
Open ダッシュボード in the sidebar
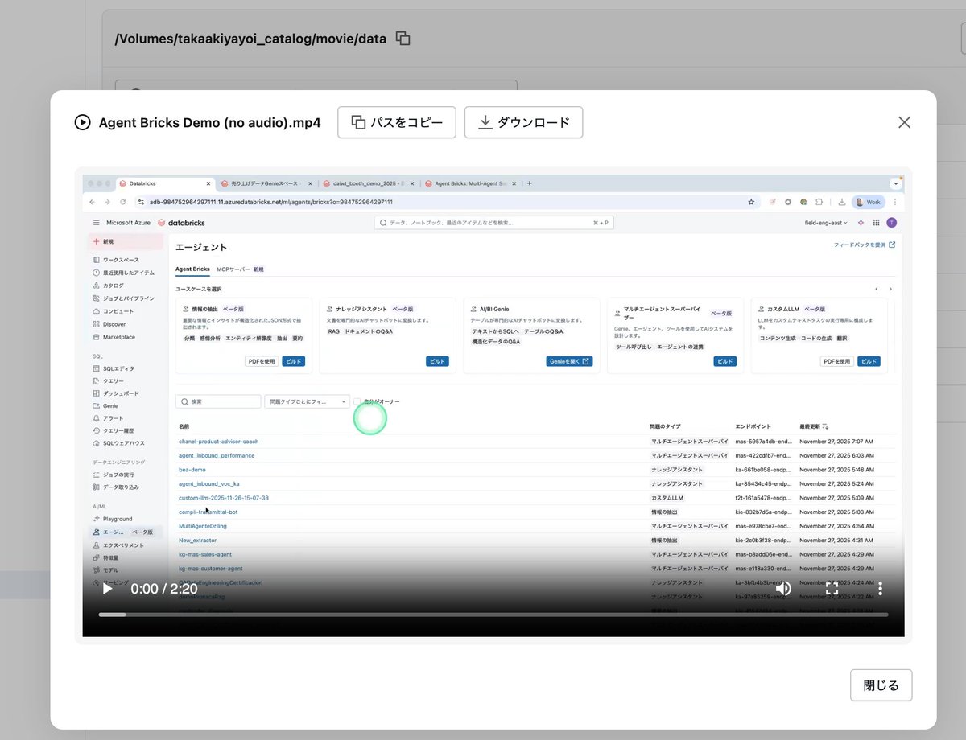pyautogui.click(x=116, y=393)
